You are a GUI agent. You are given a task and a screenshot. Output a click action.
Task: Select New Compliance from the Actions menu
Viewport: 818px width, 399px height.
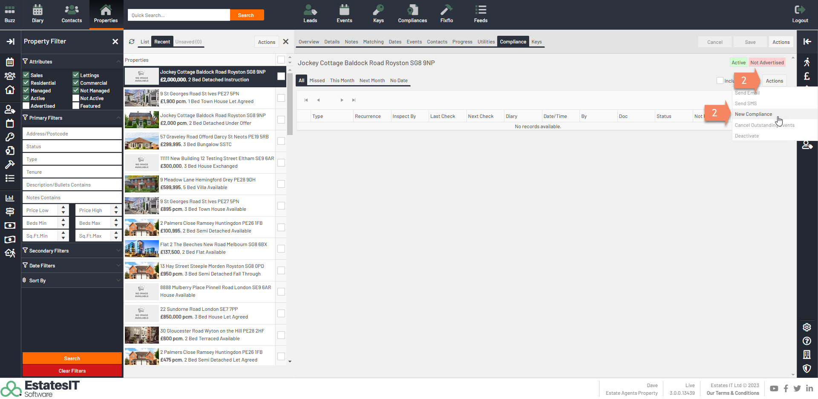[x=753, y=114]
